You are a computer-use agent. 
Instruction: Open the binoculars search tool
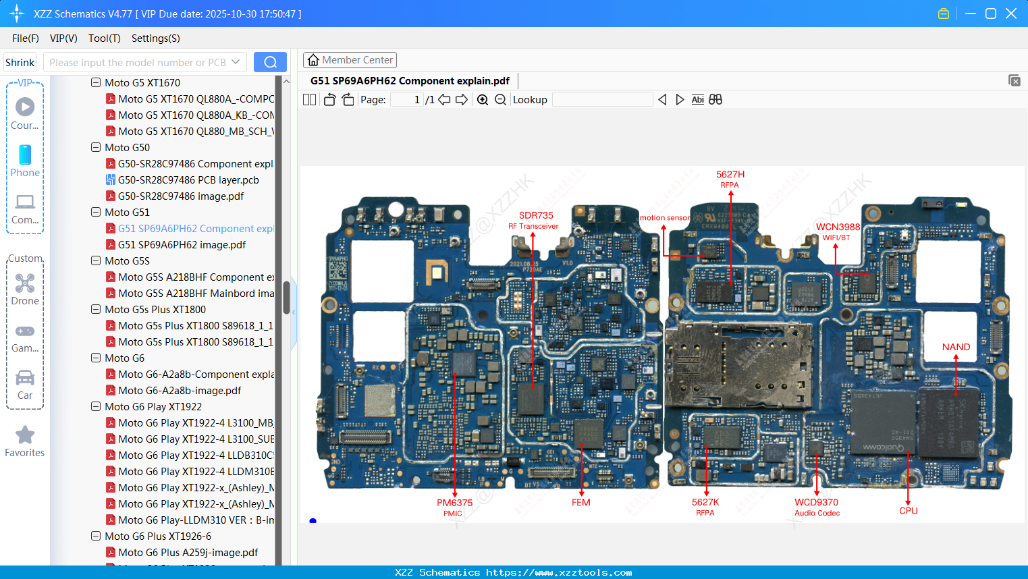pos(715,99)
